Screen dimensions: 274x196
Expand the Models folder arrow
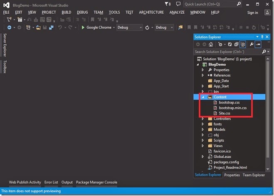point(203,129)
